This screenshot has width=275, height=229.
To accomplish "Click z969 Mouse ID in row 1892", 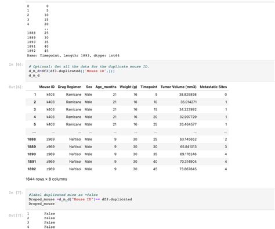I will click(50, 169).
